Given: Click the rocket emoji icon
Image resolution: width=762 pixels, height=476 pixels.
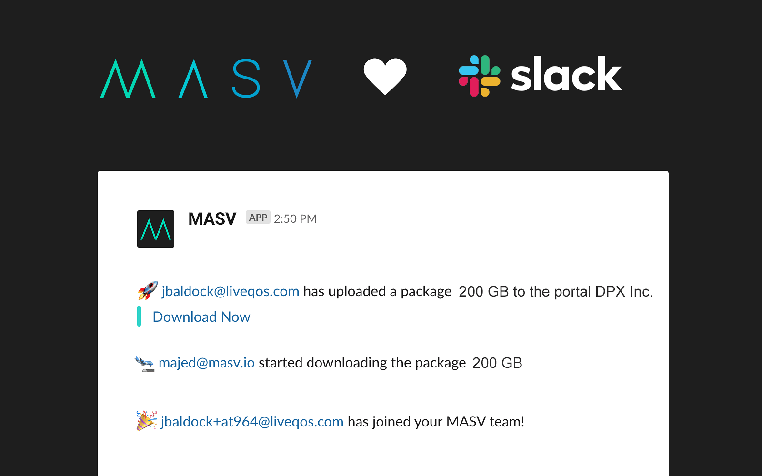Looking at the screenshot, I should click(148, 290).
